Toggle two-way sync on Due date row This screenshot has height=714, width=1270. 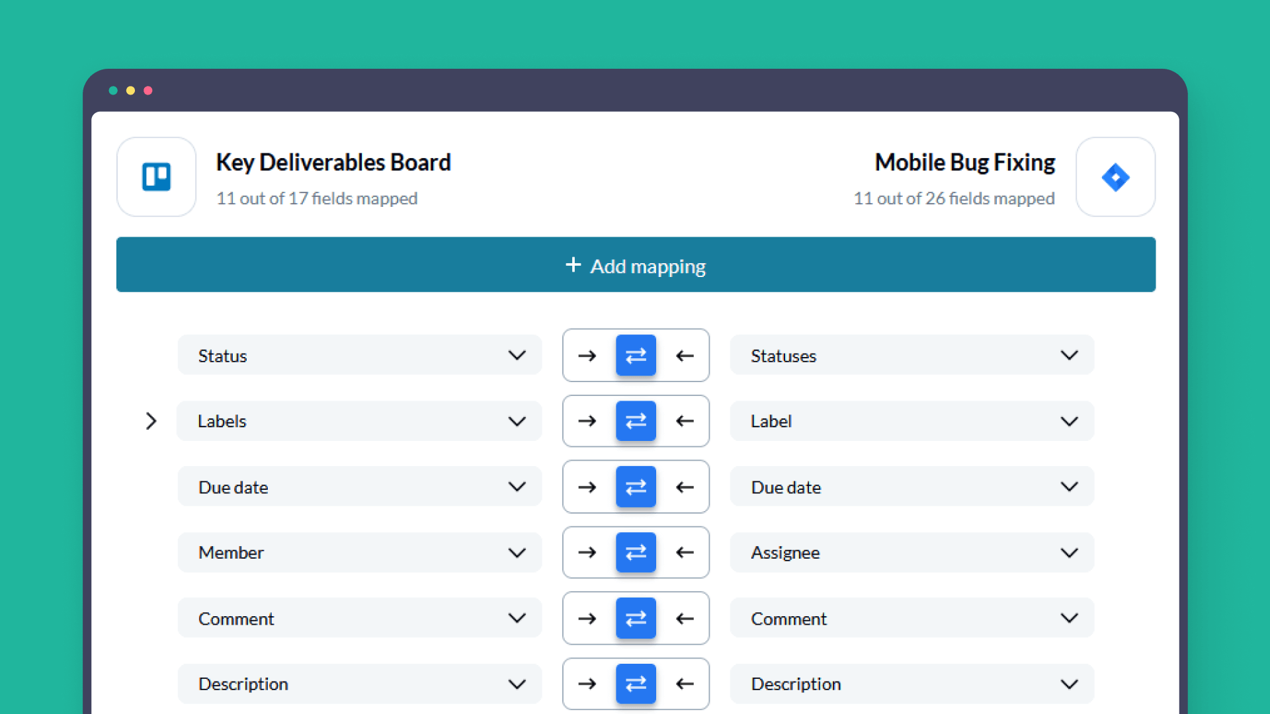coord(636,487)
